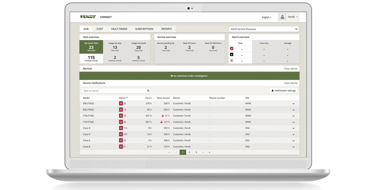Switch to the Fault Finder tab
The height and width of the screenshot is (190, 371).
pos(119,29)
